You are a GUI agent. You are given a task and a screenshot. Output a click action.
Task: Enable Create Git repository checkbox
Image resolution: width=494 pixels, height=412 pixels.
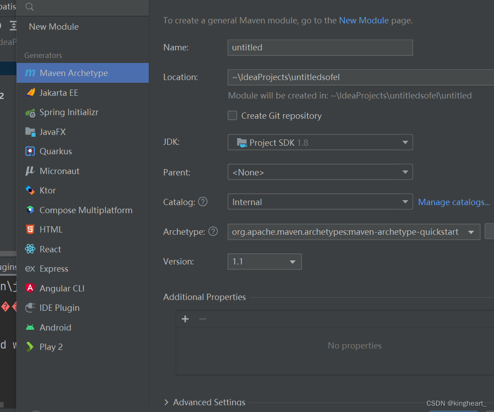232,116
